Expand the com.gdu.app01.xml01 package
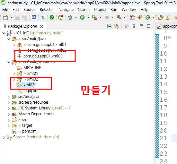The image size is (177, 164). [x=14, y=45]
